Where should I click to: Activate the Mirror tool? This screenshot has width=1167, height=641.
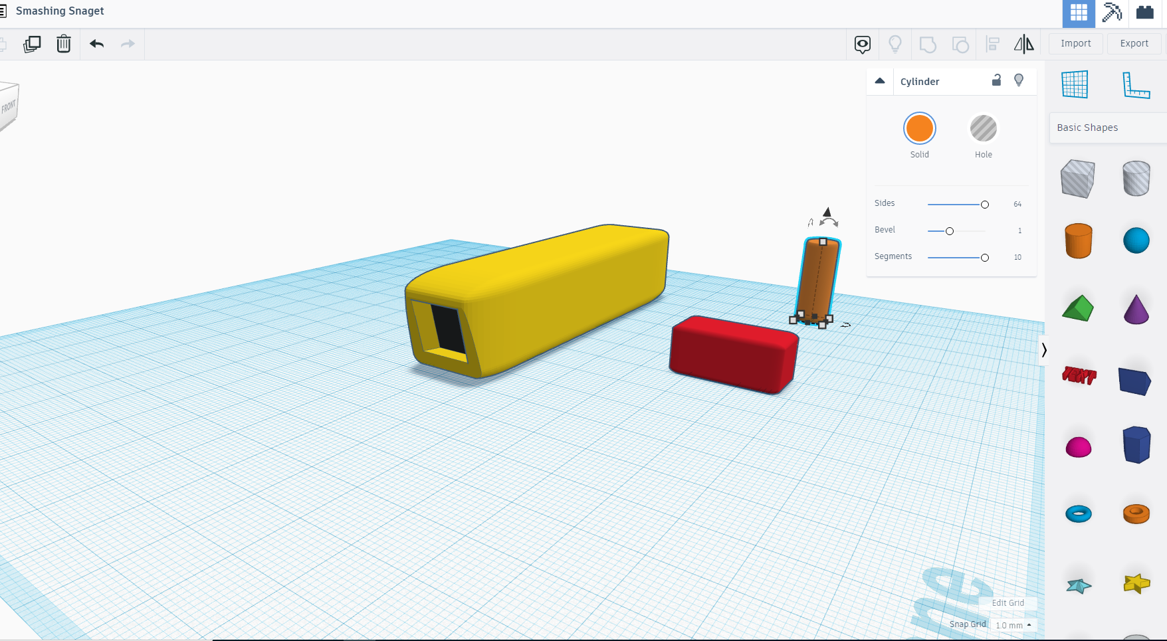(1024, 45)
